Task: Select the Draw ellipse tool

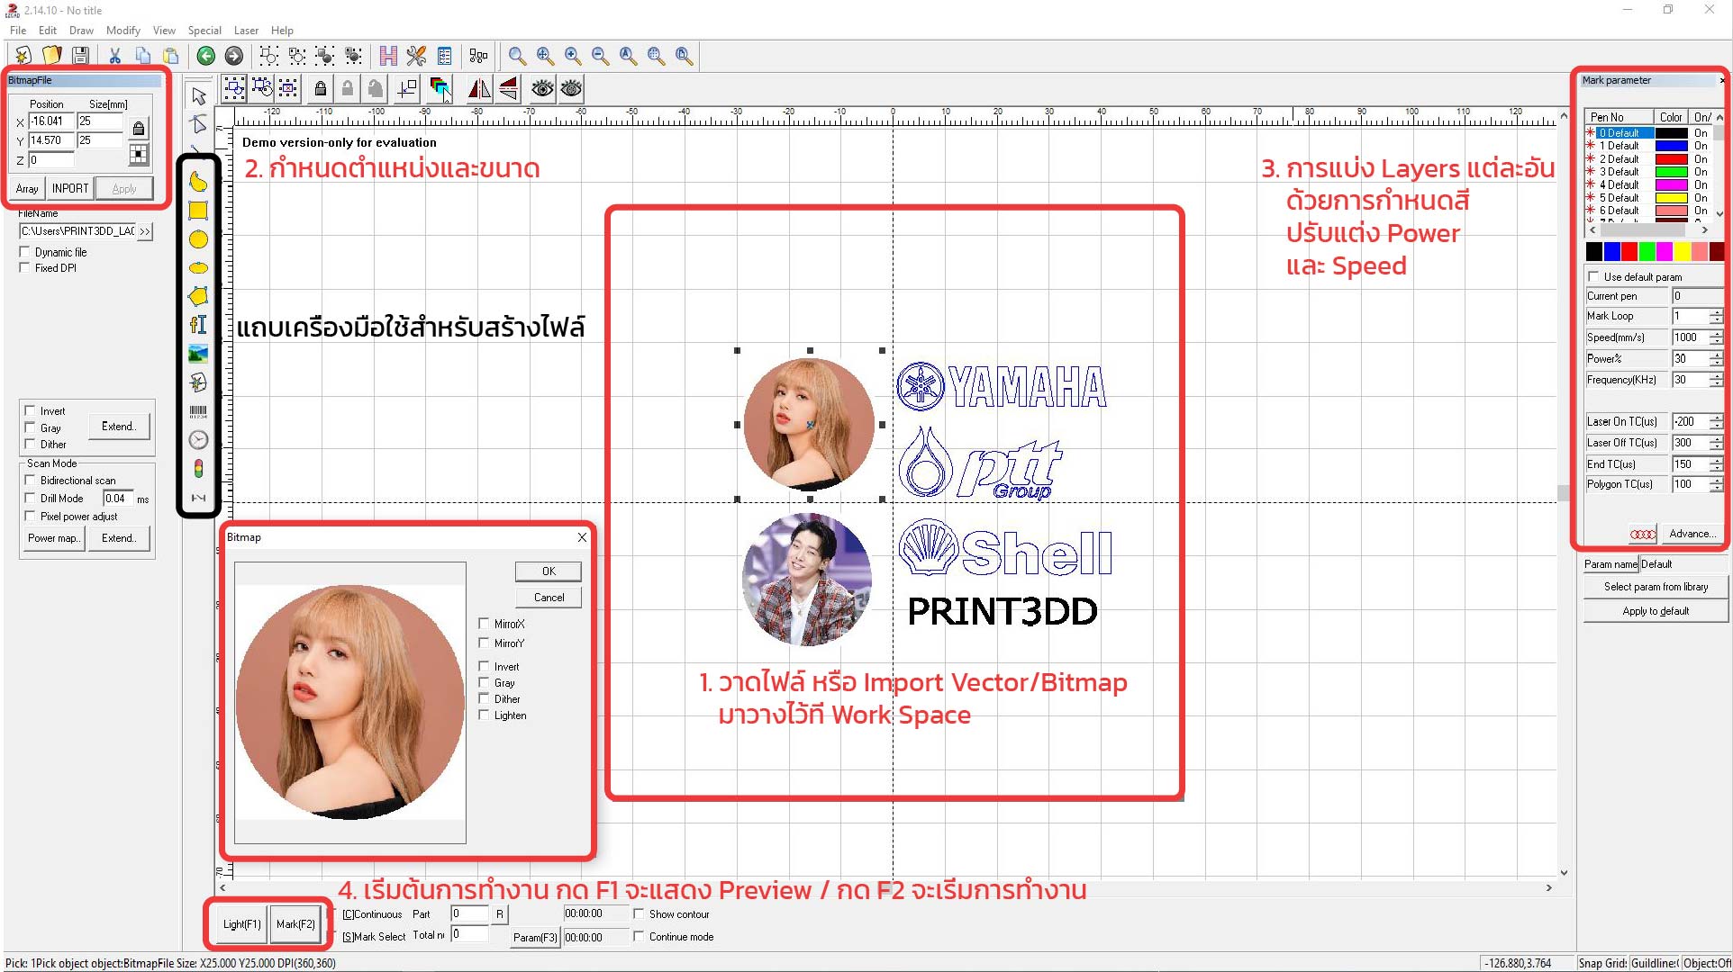Action: tap(198, 268)
